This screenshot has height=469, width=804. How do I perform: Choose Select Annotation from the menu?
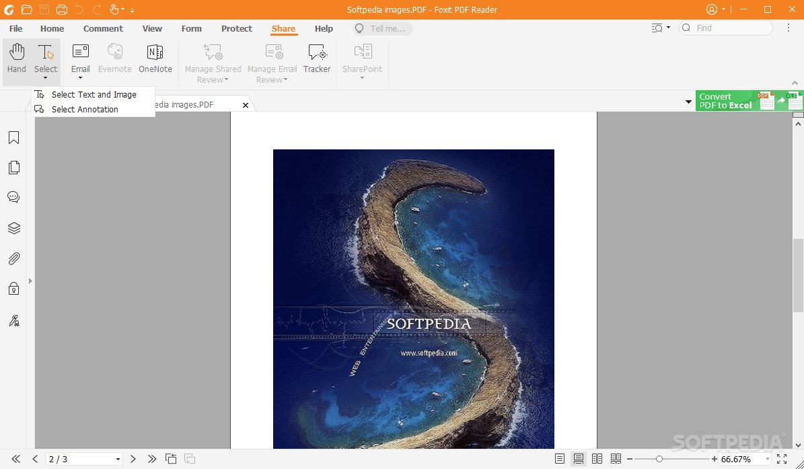point(85,110)
